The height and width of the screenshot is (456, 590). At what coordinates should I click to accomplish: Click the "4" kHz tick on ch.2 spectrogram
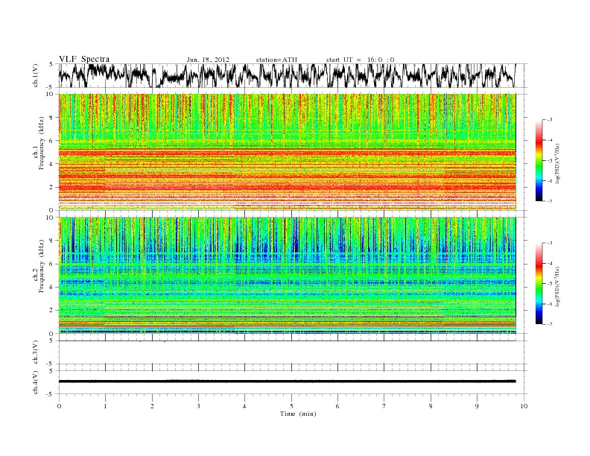[x=52, y=288]
